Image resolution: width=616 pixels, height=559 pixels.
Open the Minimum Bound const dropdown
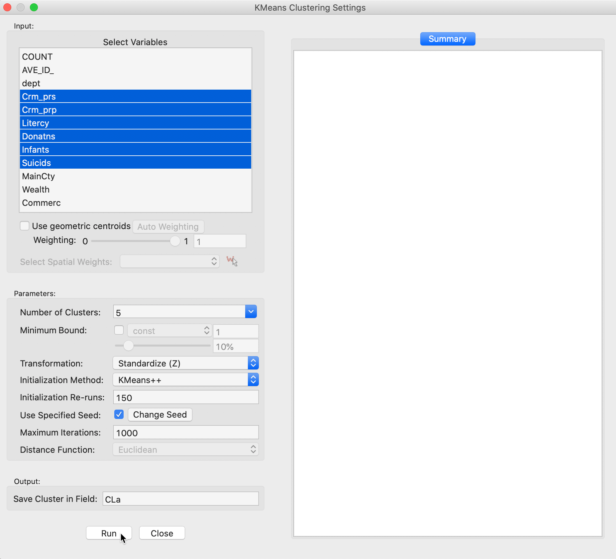pyautogui.click(x=169, y=331)
